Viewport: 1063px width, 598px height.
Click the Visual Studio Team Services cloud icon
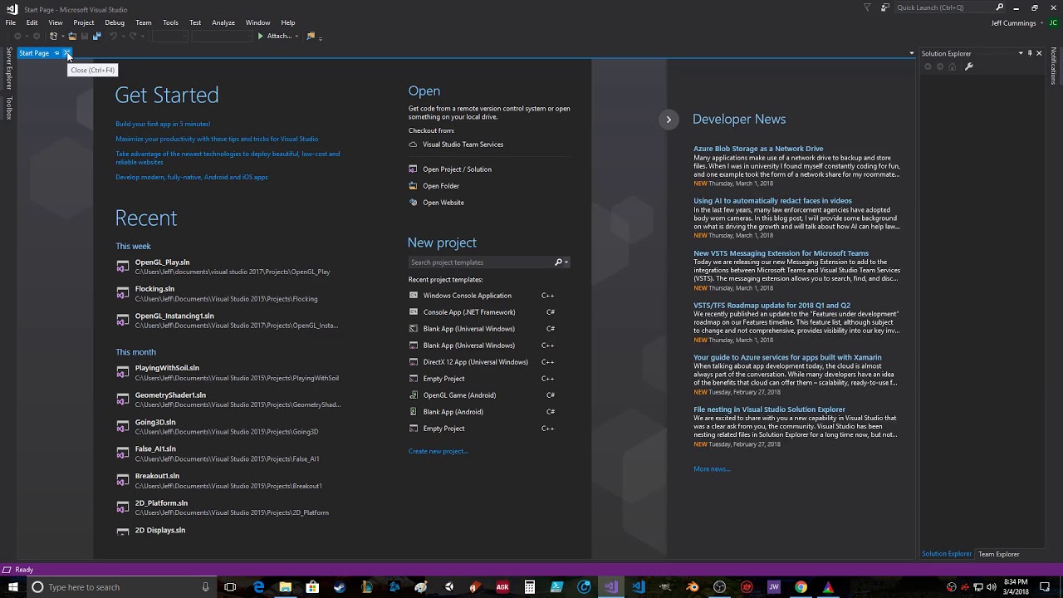click(x=413, y=145)
